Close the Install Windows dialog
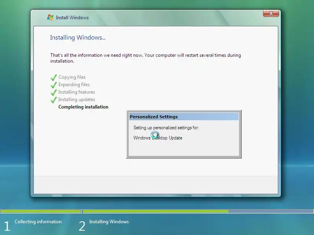This screenshot has width=314, height=235. pos(271,13)
